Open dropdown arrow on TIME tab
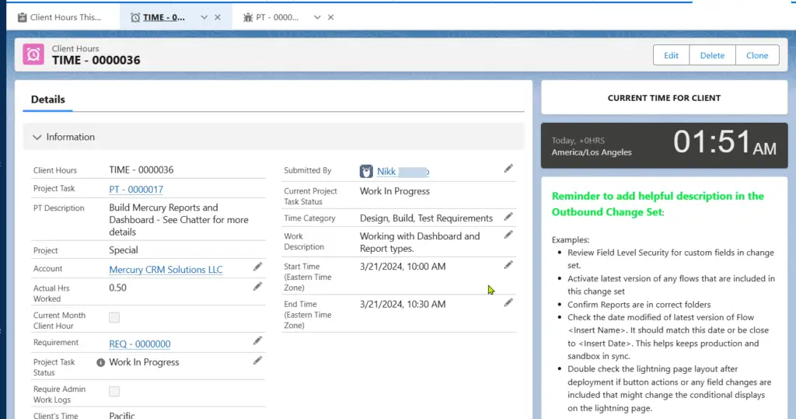Screen dimensions: 796x419 (204, 17)
